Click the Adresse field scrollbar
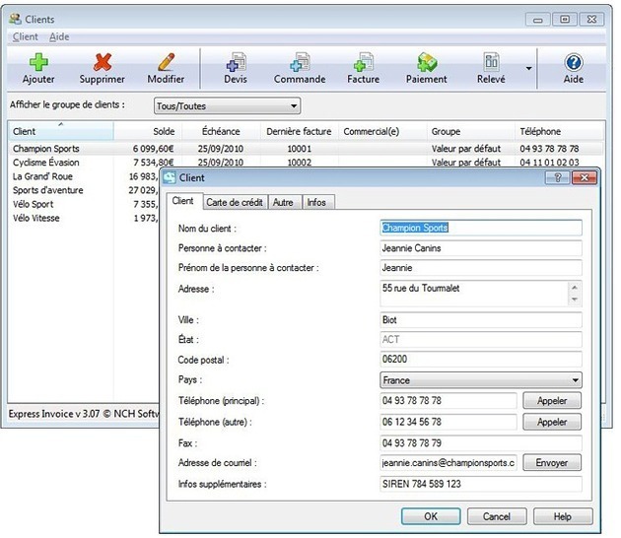 (x=575, y=294)
